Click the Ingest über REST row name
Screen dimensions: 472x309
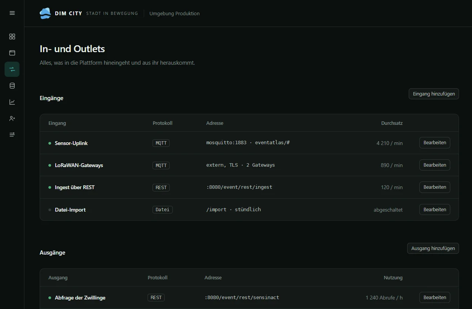pyautogui.click(x=75, y=187)
